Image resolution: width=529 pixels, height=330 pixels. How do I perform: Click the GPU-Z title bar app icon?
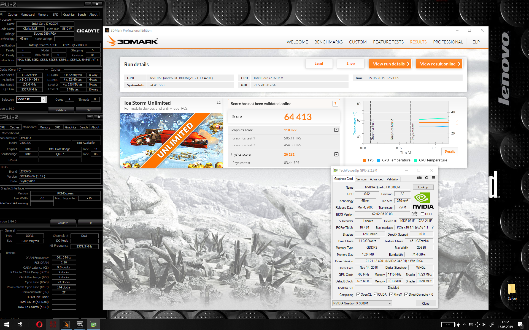[x=335, y=170]
